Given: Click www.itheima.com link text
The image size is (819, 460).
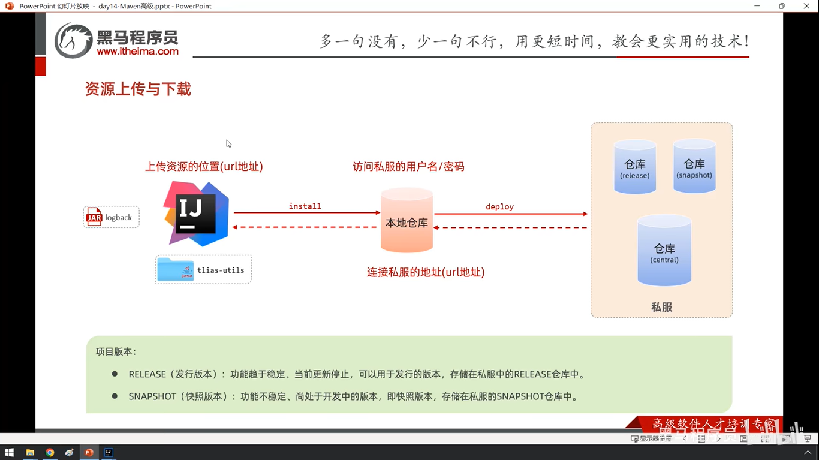Looking at the screenshot, I should (x=137, y=52).
